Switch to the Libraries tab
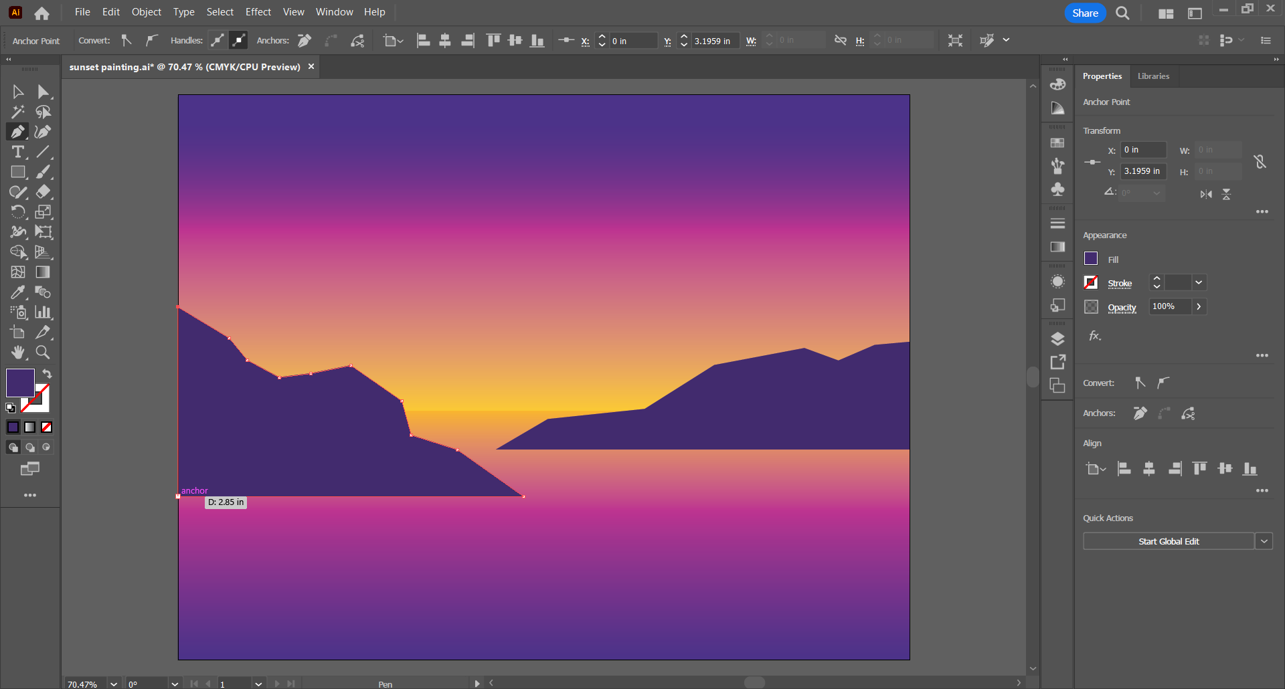This screenshot has height=689, width=1285. (x=1153, y=76)
